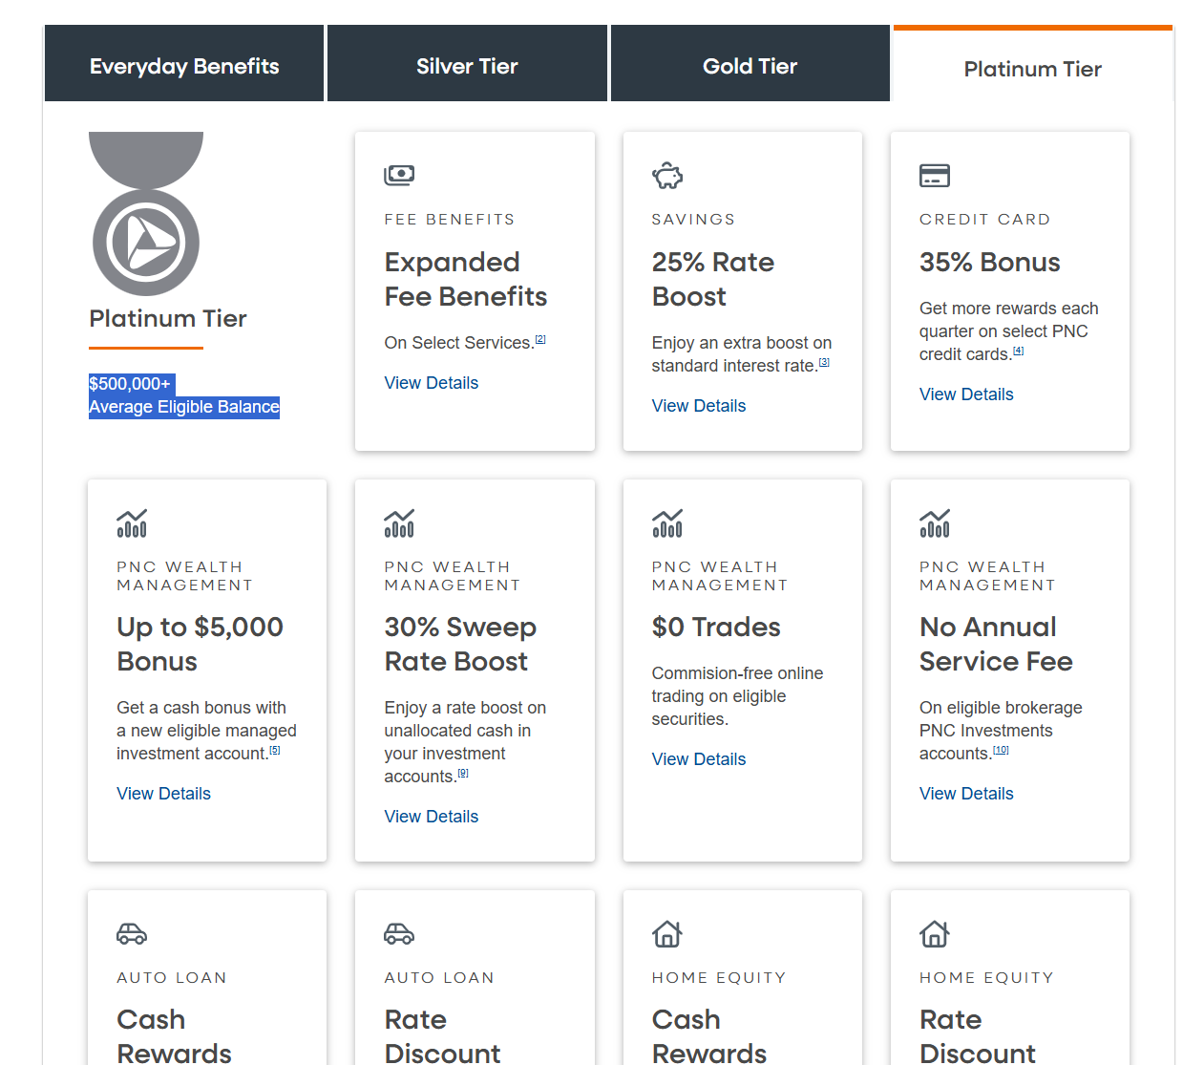Click the Fee Benefits cash icon

click(399, 175)
